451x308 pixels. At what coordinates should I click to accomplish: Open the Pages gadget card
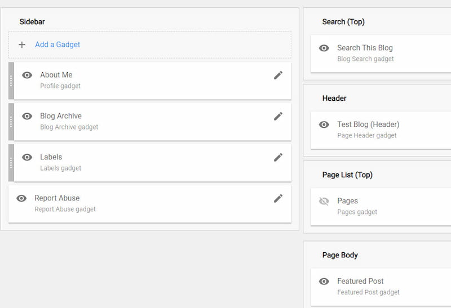click(x=381, y=207)
